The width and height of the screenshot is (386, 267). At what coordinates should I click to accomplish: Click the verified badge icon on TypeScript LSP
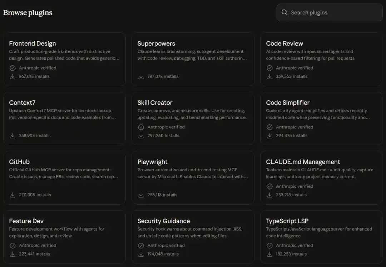pyautogui.click(x=269, y=245)
